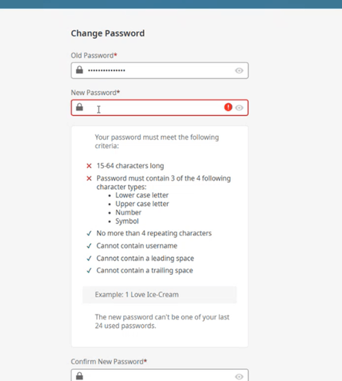Image resolution: width=342 pixels, height=381 pixels.
Task: Click checkmark next to Cannot contain username
Action: pyautogui.click(x=89, y=246)
